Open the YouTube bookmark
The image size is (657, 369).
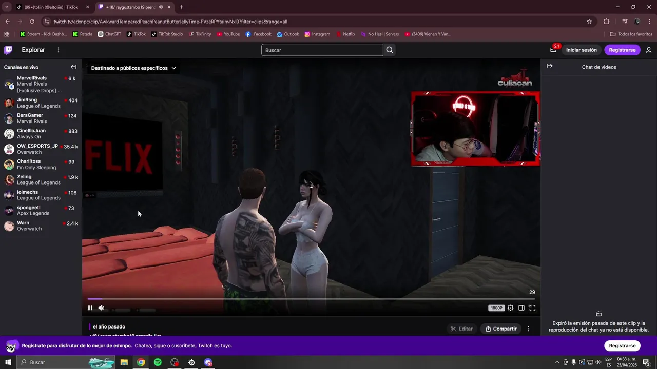tap(228, 34)
